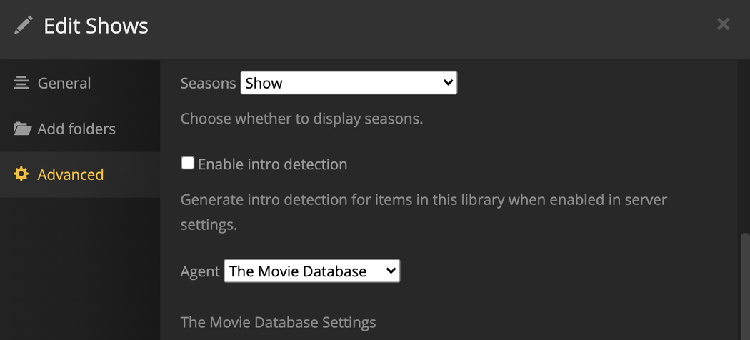This screenshot has height=340, width=750.
Task: Click the open folder icon for Add folders
Action: coord(22,129)
